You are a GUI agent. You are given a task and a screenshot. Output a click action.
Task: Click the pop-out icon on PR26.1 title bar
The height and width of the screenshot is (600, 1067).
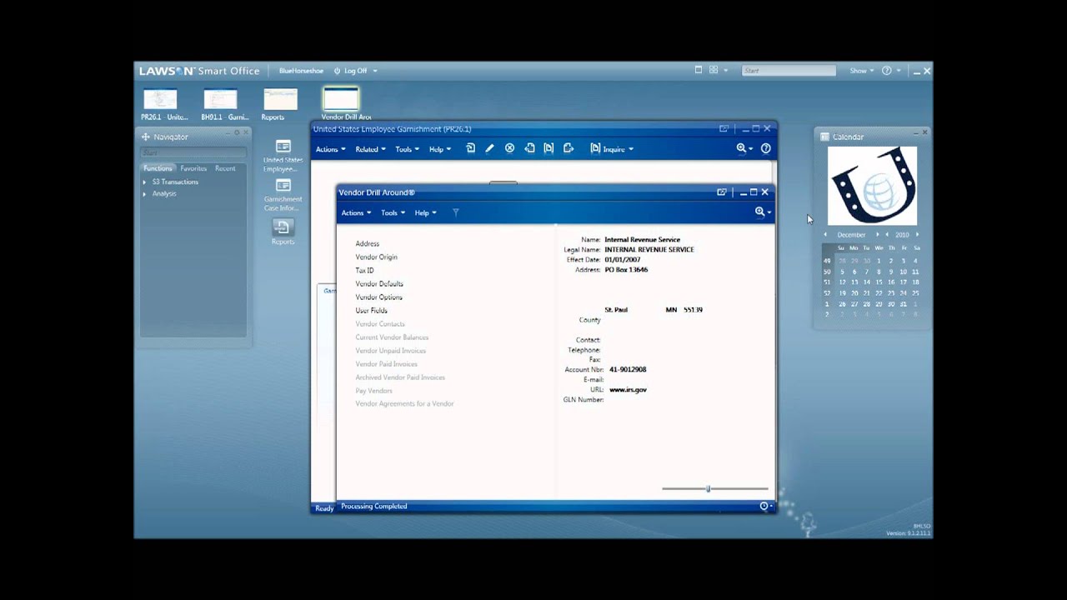coord(724,128)
